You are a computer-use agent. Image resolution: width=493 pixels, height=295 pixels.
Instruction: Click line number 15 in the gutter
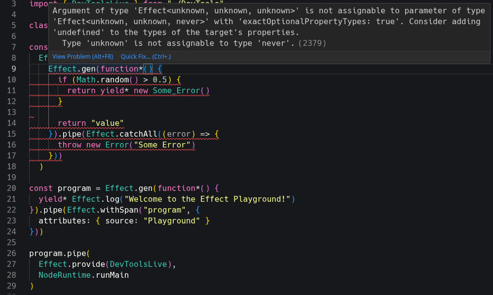click(x=12, y=134)
